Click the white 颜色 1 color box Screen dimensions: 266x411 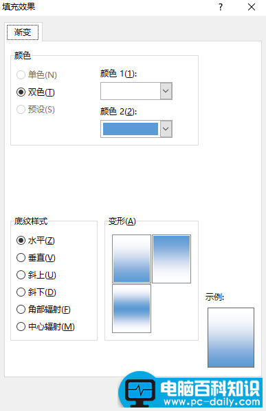coord(131,91)
